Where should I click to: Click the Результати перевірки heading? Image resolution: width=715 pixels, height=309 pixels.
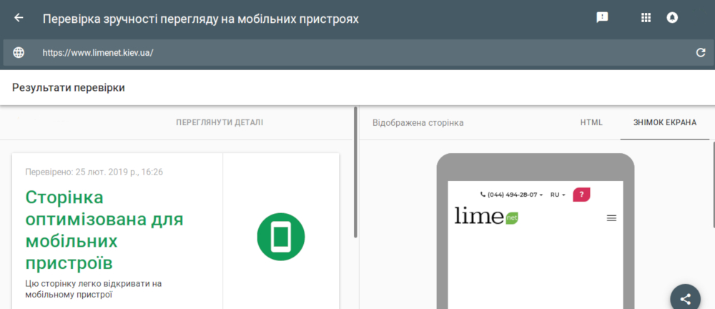69,88
